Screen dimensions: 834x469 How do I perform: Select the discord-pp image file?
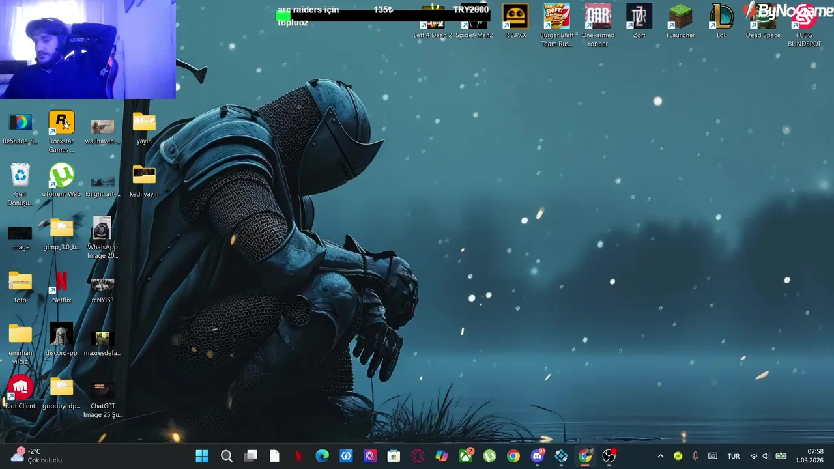point(61,340)
